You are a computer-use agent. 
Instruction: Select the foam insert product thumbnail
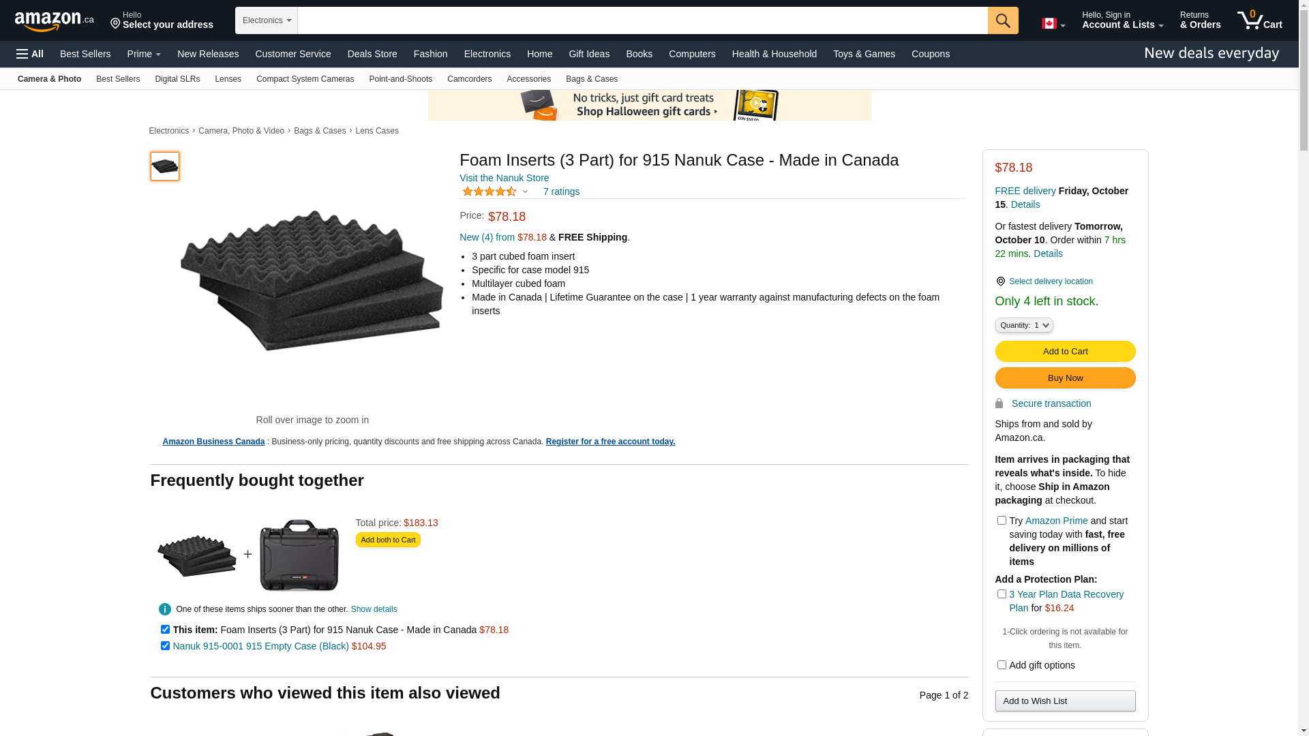(x=165, y=166)
